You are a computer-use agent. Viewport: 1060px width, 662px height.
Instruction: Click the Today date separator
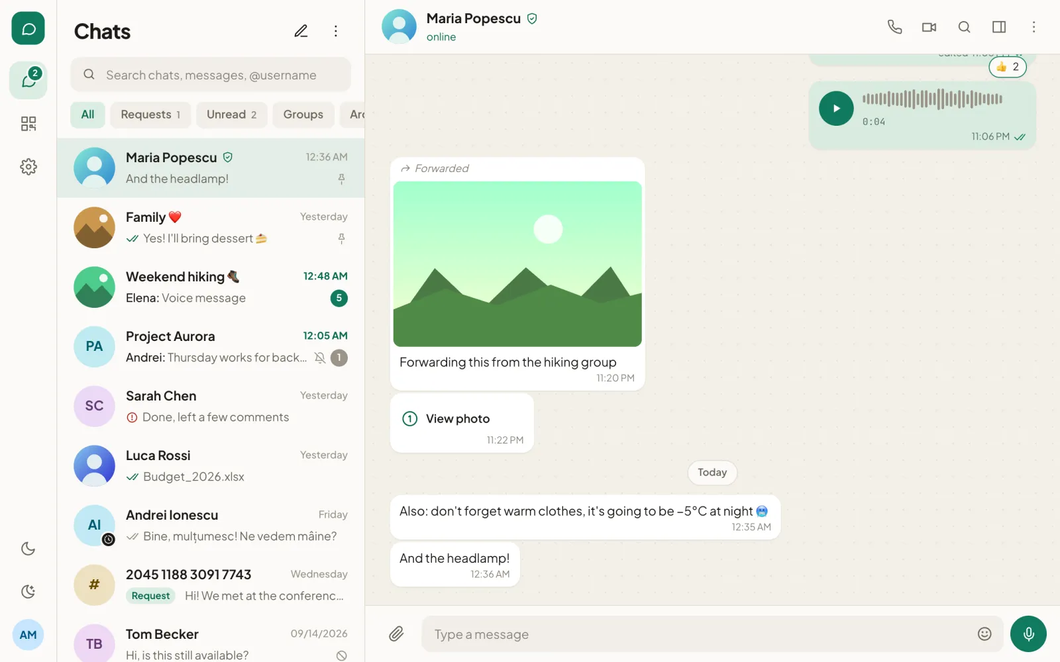(x=712, y=473)
